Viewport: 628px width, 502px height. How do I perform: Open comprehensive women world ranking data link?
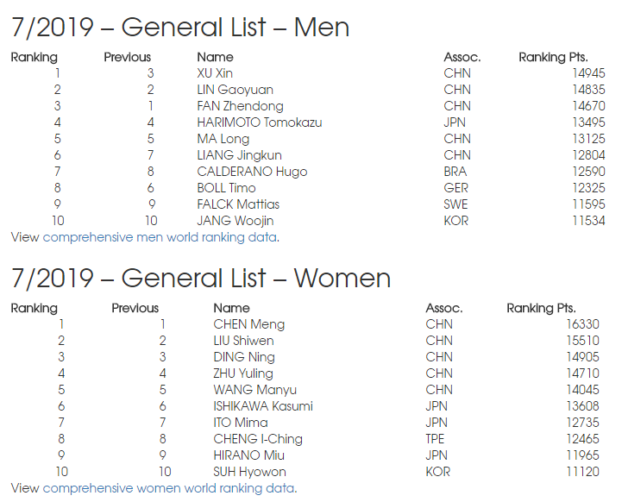tap(168, 488)
